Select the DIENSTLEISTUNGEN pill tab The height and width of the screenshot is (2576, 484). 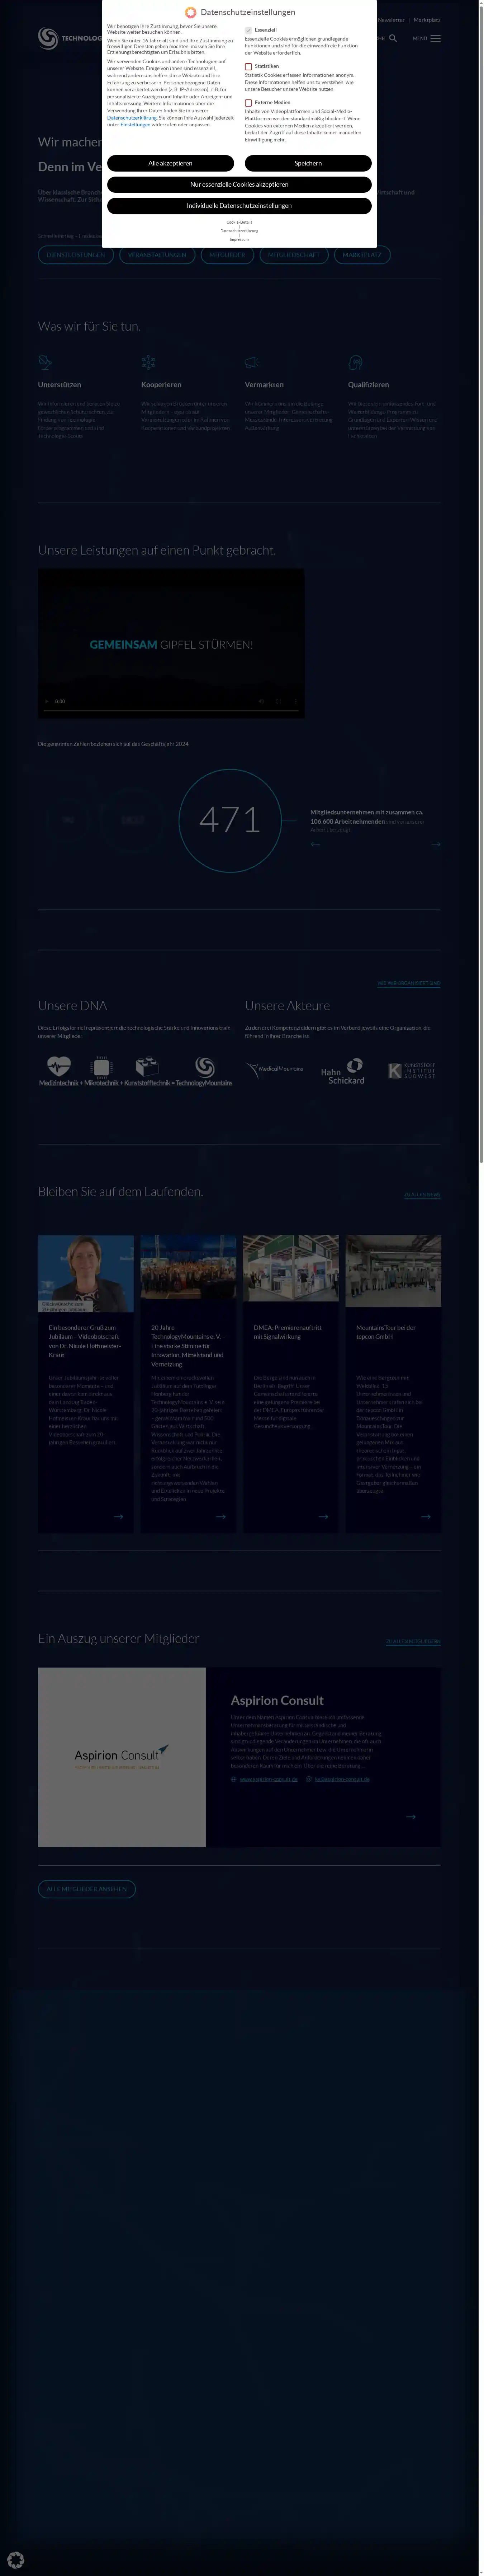[76, 255]
